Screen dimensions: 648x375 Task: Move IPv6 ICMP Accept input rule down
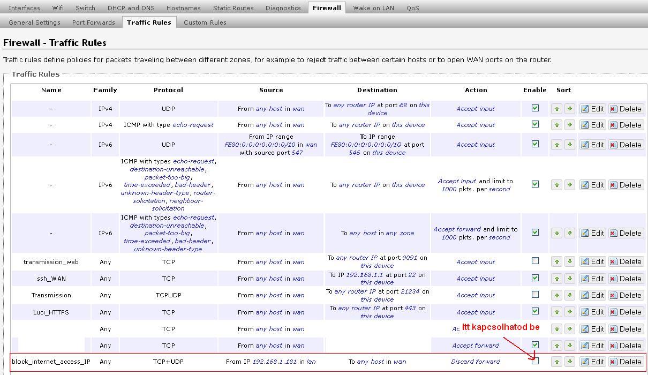(x=570, y=185)
